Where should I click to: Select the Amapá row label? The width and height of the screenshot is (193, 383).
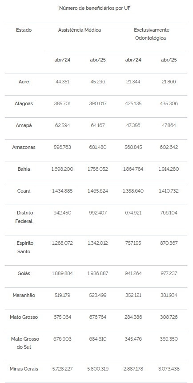tap(24, 125)
